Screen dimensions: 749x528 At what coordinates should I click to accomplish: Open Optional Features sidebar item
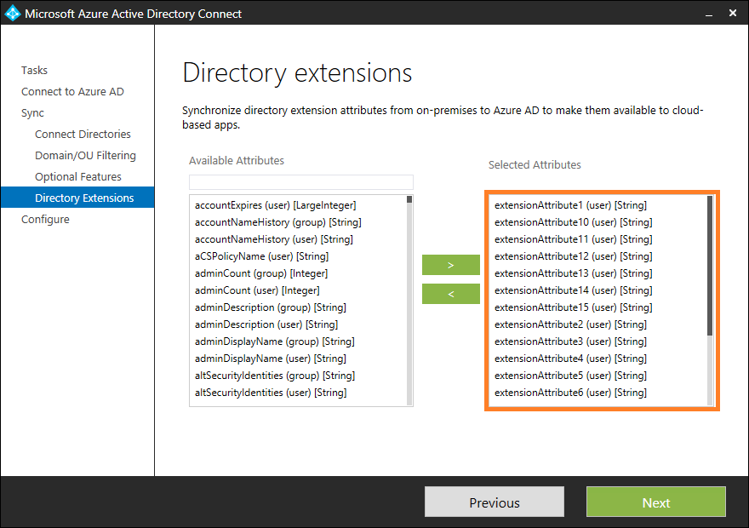tap(78, 177)
